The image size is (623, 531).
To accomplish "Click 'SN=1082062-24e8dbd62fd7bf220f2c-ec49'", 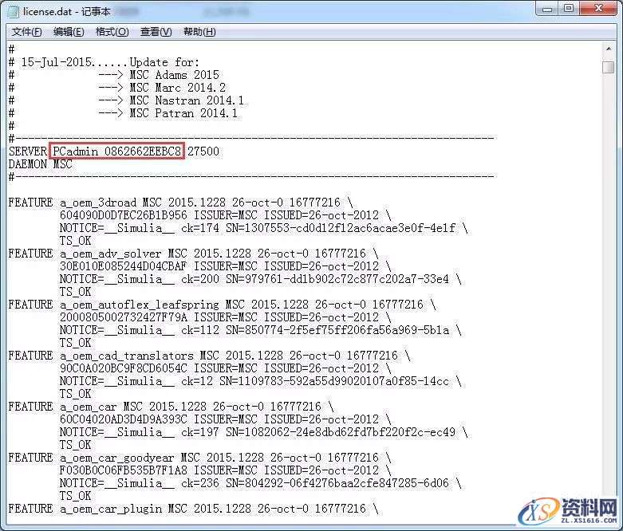I will 341,432.
